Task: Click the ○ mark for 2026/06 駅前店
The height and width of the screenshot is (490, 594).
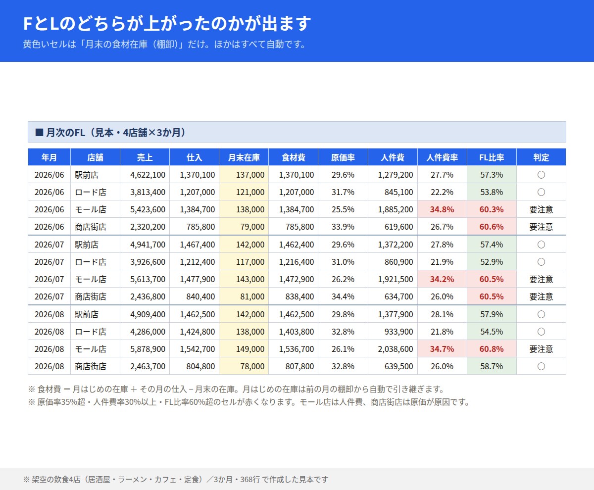Action: (541, 175)
